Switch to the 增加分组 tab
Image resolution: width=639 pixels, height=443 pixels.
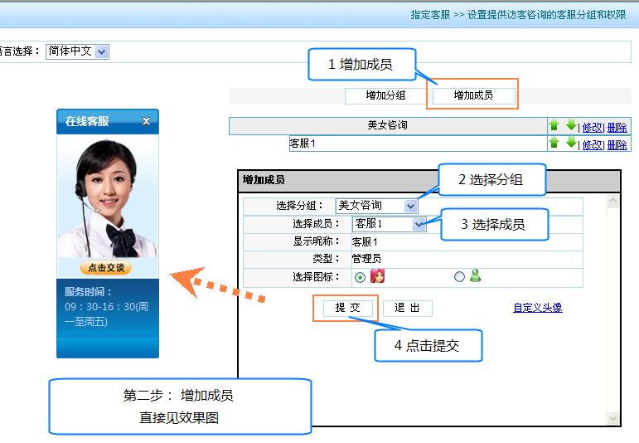coord(385,95)
